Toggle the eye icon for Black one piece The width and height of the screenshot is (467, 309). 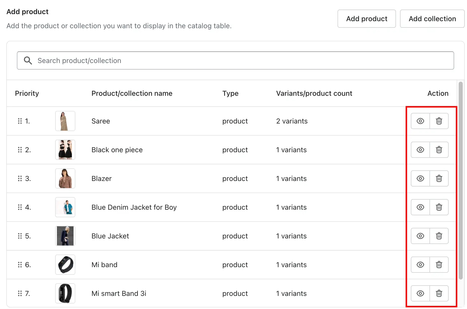coord(420,150)
